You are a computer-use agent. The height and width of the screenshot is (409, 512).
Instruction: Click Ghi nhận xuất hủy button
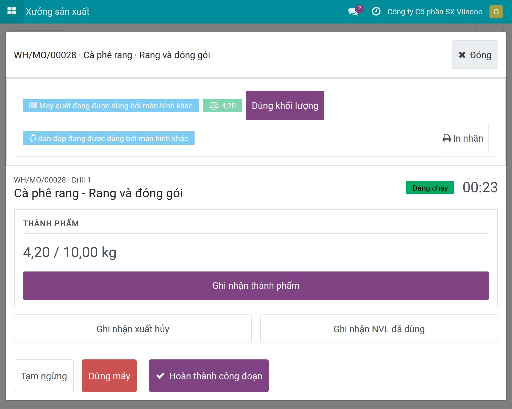(133, 329)
